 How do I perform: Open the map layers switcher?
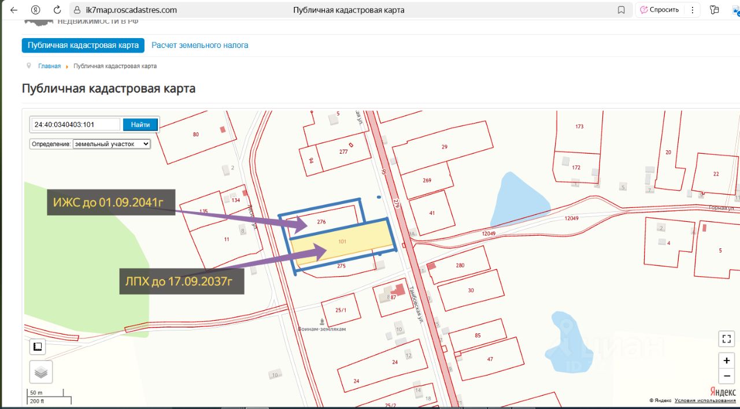[x=40, y=372]
